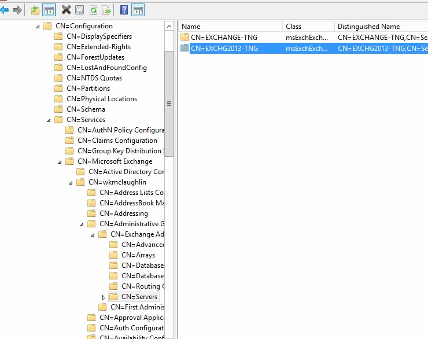428x339 pixels.
Task: Click distinguished name cell of CN=EXCHG2013-TNG
Action: [x=383, y=49]
